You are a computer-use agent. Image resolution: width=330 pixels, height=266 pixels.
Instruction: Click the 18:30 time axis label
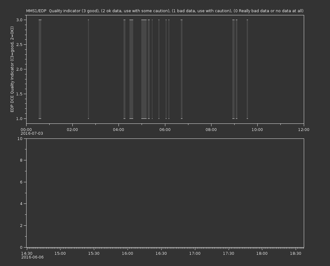coord(296,253)
